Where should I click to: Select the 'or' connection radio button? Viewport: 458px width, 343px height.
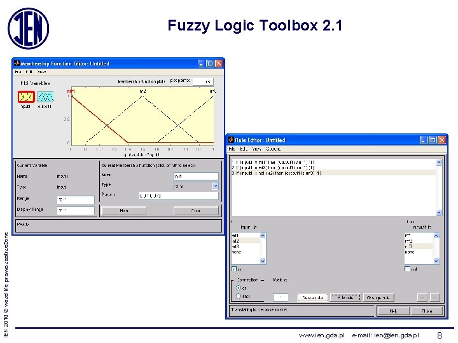tap(239, 288)
